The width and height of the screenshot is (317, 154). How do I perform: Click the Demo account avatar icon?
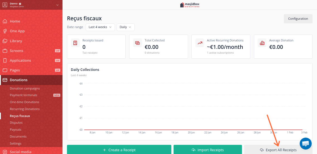(5, 5)
